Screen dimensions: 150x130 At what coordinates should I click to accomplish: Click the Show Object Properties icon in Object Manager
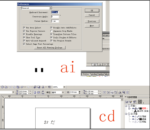point(127,102)
